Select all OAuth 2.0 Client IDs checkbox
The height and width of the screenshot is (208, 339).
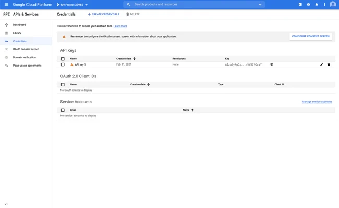coord(63,84)
